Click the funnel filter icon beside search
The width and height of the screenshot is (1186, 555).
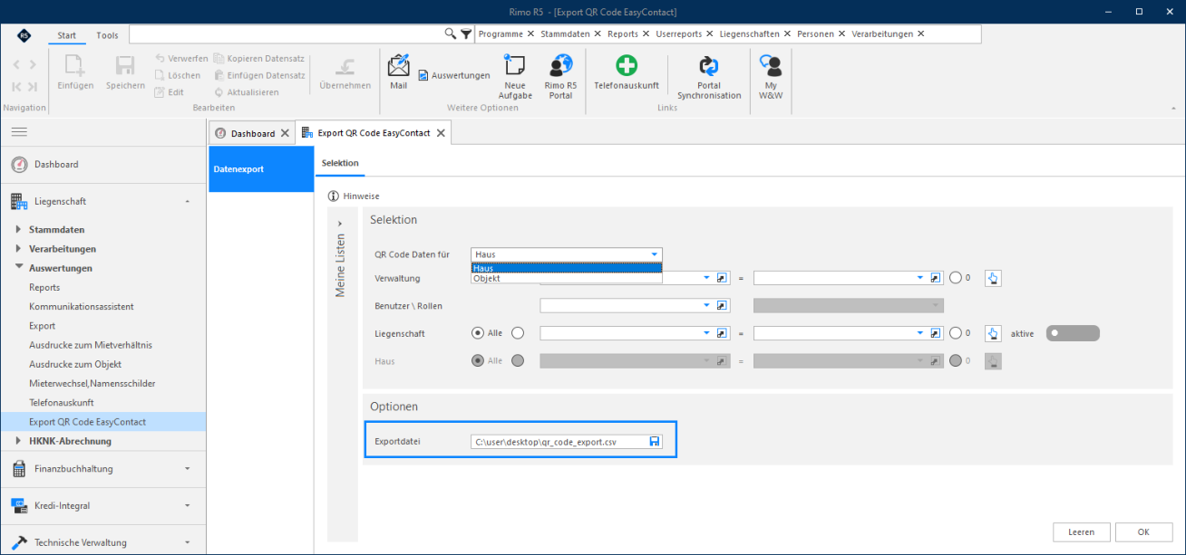(x=466, y=33)
